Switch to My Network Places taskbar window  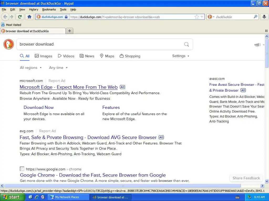coord(68,197)
